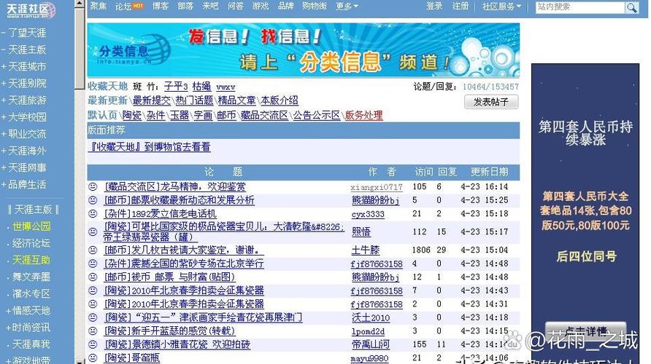
Task: Expand the 更多 dropdown in top nav
Action: pos(347,7)
